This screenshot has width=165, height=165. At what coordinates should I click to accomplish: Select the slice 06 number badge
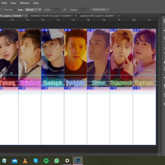(66, 30)
